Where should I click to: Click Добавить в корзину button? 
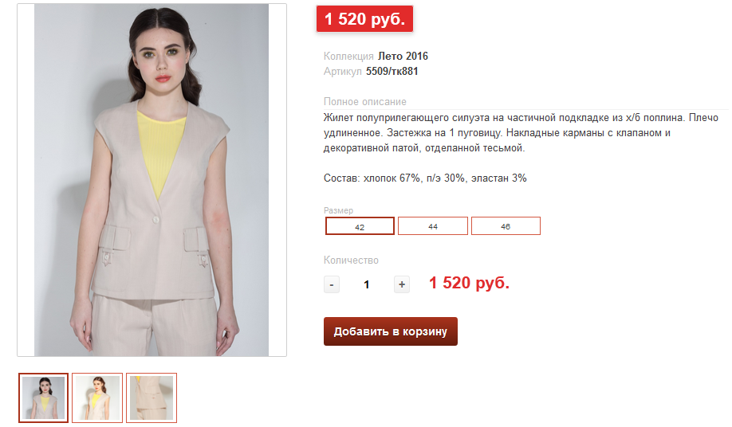(390, 331)
